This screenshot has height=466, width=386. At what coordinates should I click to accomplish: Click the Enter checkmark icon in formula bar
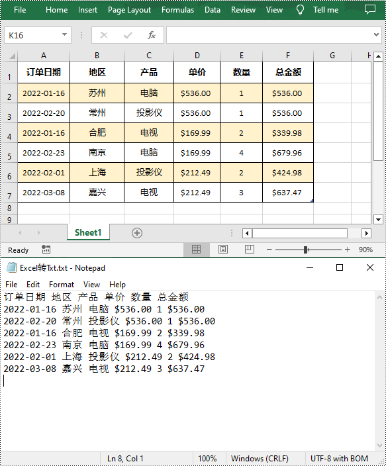[x=128, y=35]
